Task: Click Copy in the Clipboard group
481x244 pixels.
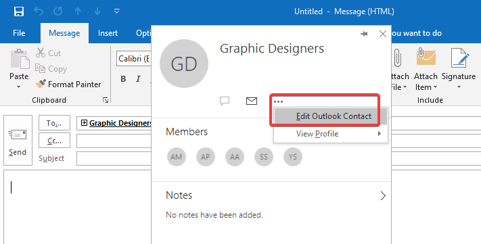Action: [x=51, y=69]
